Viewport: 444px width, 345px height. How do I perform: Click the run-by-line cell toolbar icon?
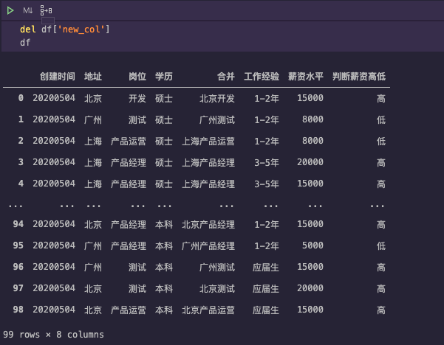coord(46,10)
